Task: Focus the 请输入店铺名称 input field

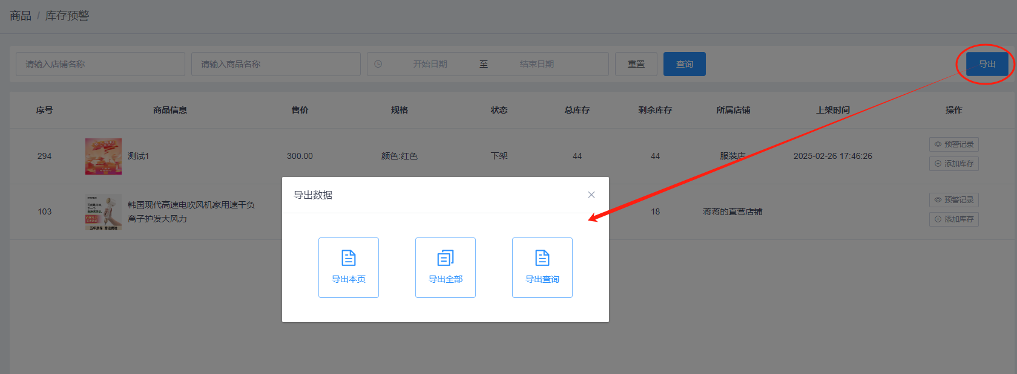Action: click(100, 64)
